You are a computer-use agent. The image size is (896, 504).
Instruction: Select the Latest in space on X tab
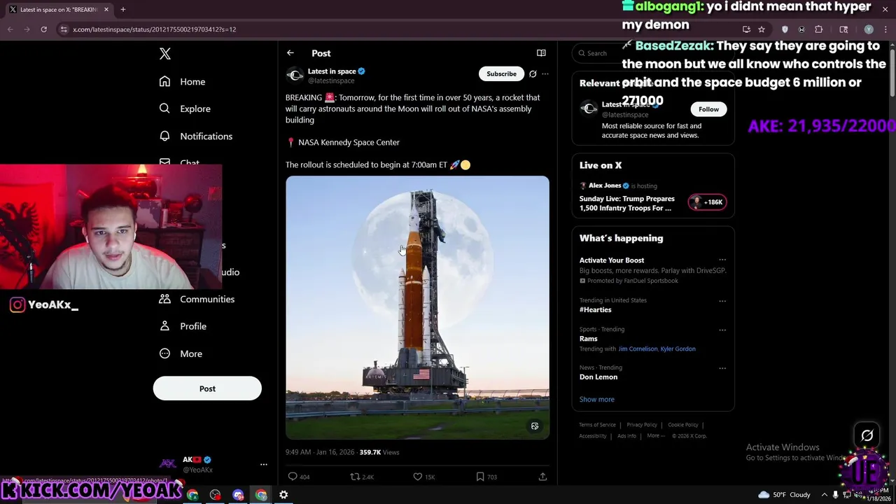[x=59, y=10]
